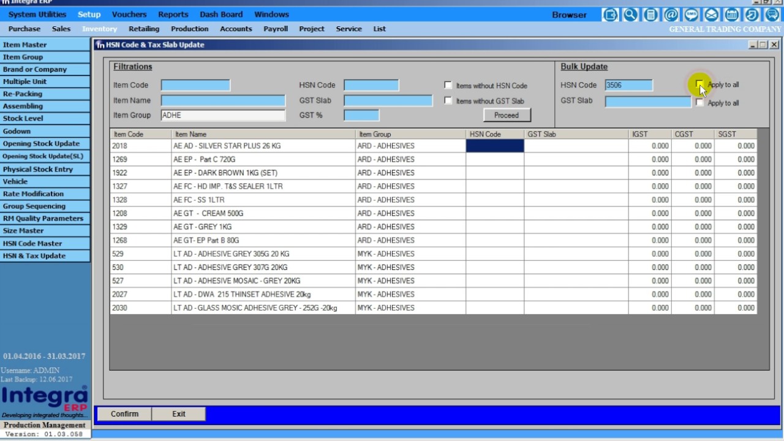784x441 pixels.
Task: Select row 'AE EP - DARK BROWN 1KG (SET)'
Action: click(434, 173)
